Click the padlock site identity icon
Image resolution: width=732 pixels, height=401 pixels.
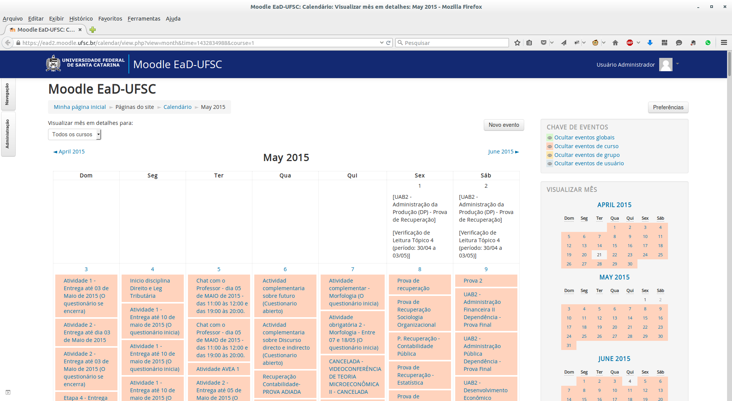click(18, 43)
